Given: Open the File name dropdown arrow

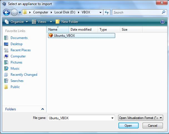Looking at the screenshot, I should (112, 118).
